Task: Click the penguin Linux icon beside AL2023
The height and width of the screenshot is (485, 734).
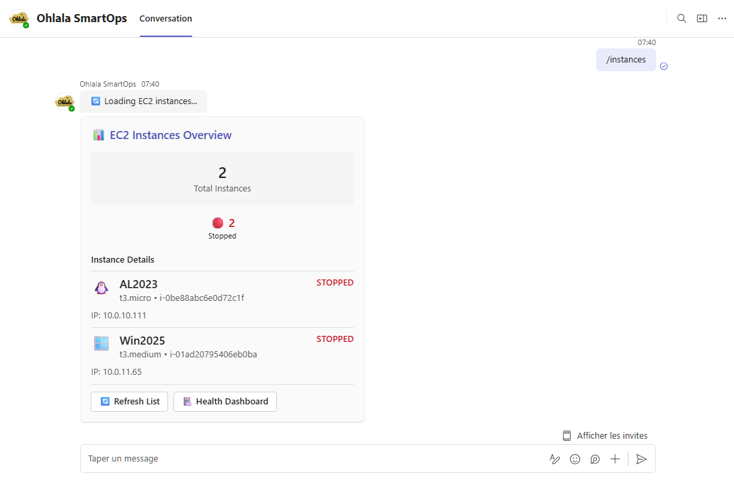Action: coord(101,287)
